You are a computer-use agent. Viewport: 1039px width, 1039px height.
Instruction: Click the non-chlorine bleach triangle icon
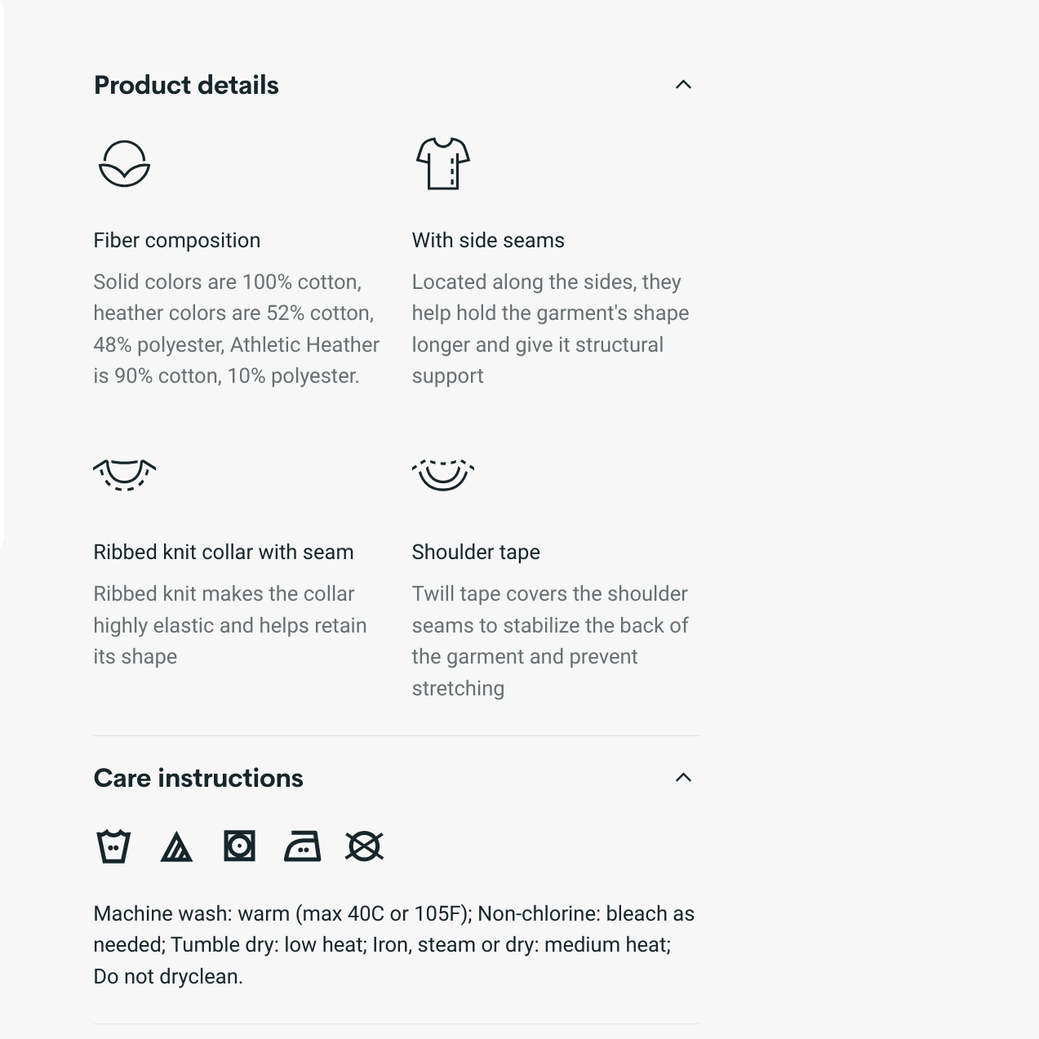pyautogui.click(x=176, y=847)
